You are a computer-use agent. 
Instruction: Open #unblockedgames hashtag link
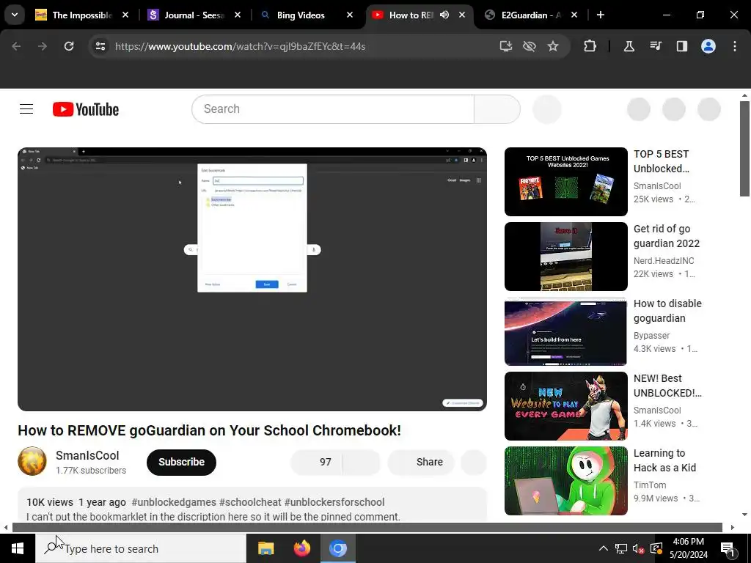[x=174, y=502]
